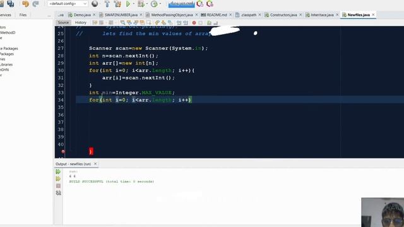Click red error marker in line gutter
Viewport: 404px width, 227px height.
pyautogui.click(x=63, y=151)
